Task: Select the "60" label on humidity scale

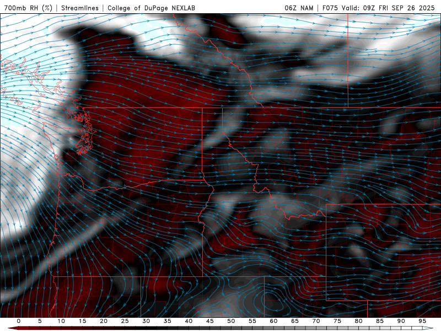Action: (x=273, y=321)
